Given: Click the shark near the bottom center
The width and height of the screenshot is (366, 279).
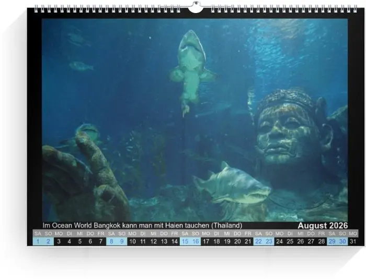Looking at the screenshot, I should coord(233,186).
